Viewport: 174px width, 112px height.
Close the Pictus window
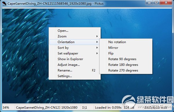click(166, 3)
